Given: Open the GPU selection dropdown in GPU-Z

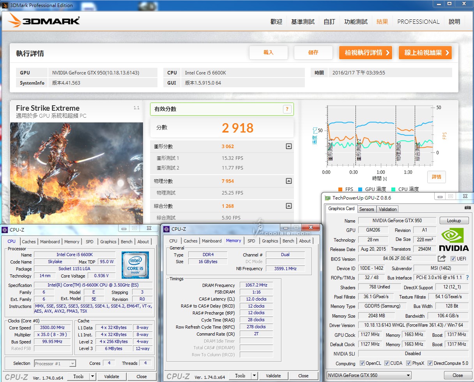Looking at the screenshot, I should (369, 375).
